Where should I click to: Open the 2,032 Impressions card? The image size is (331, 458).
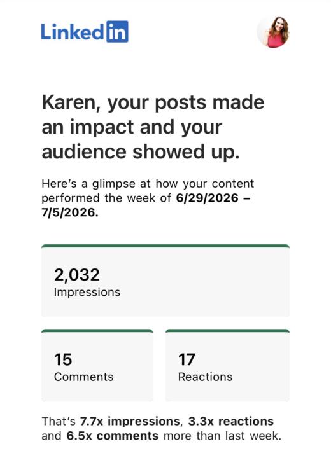pyautogui.click(x=165, y=281)
